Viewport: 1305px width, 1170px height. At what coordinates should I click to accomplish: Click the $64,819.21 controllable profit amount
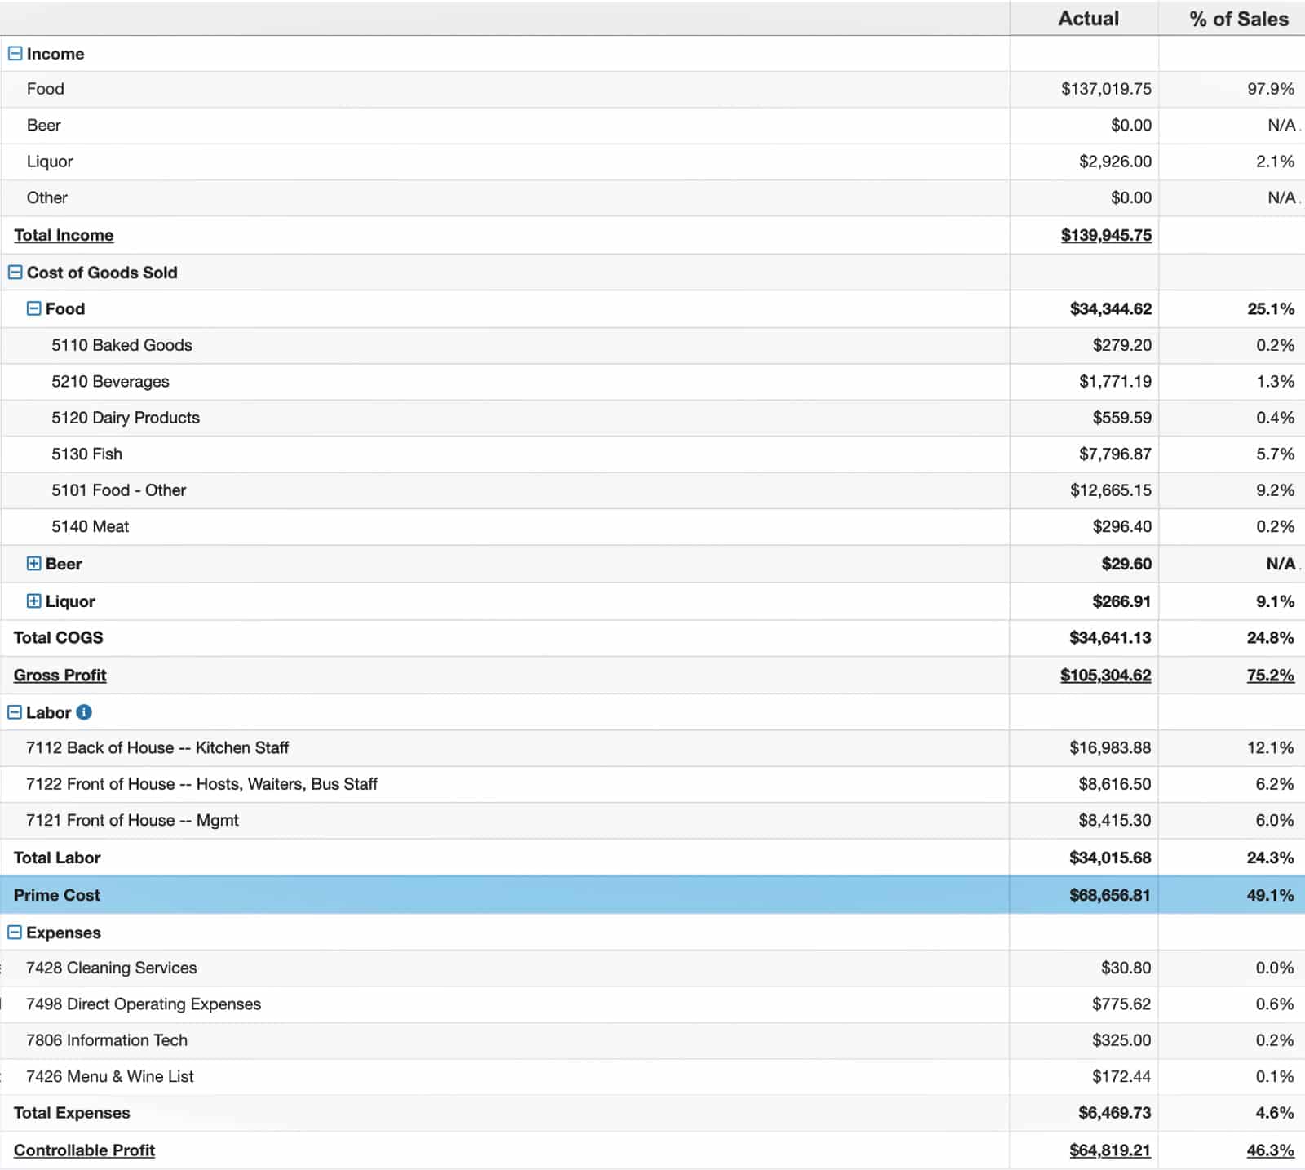point(1109,1150)
